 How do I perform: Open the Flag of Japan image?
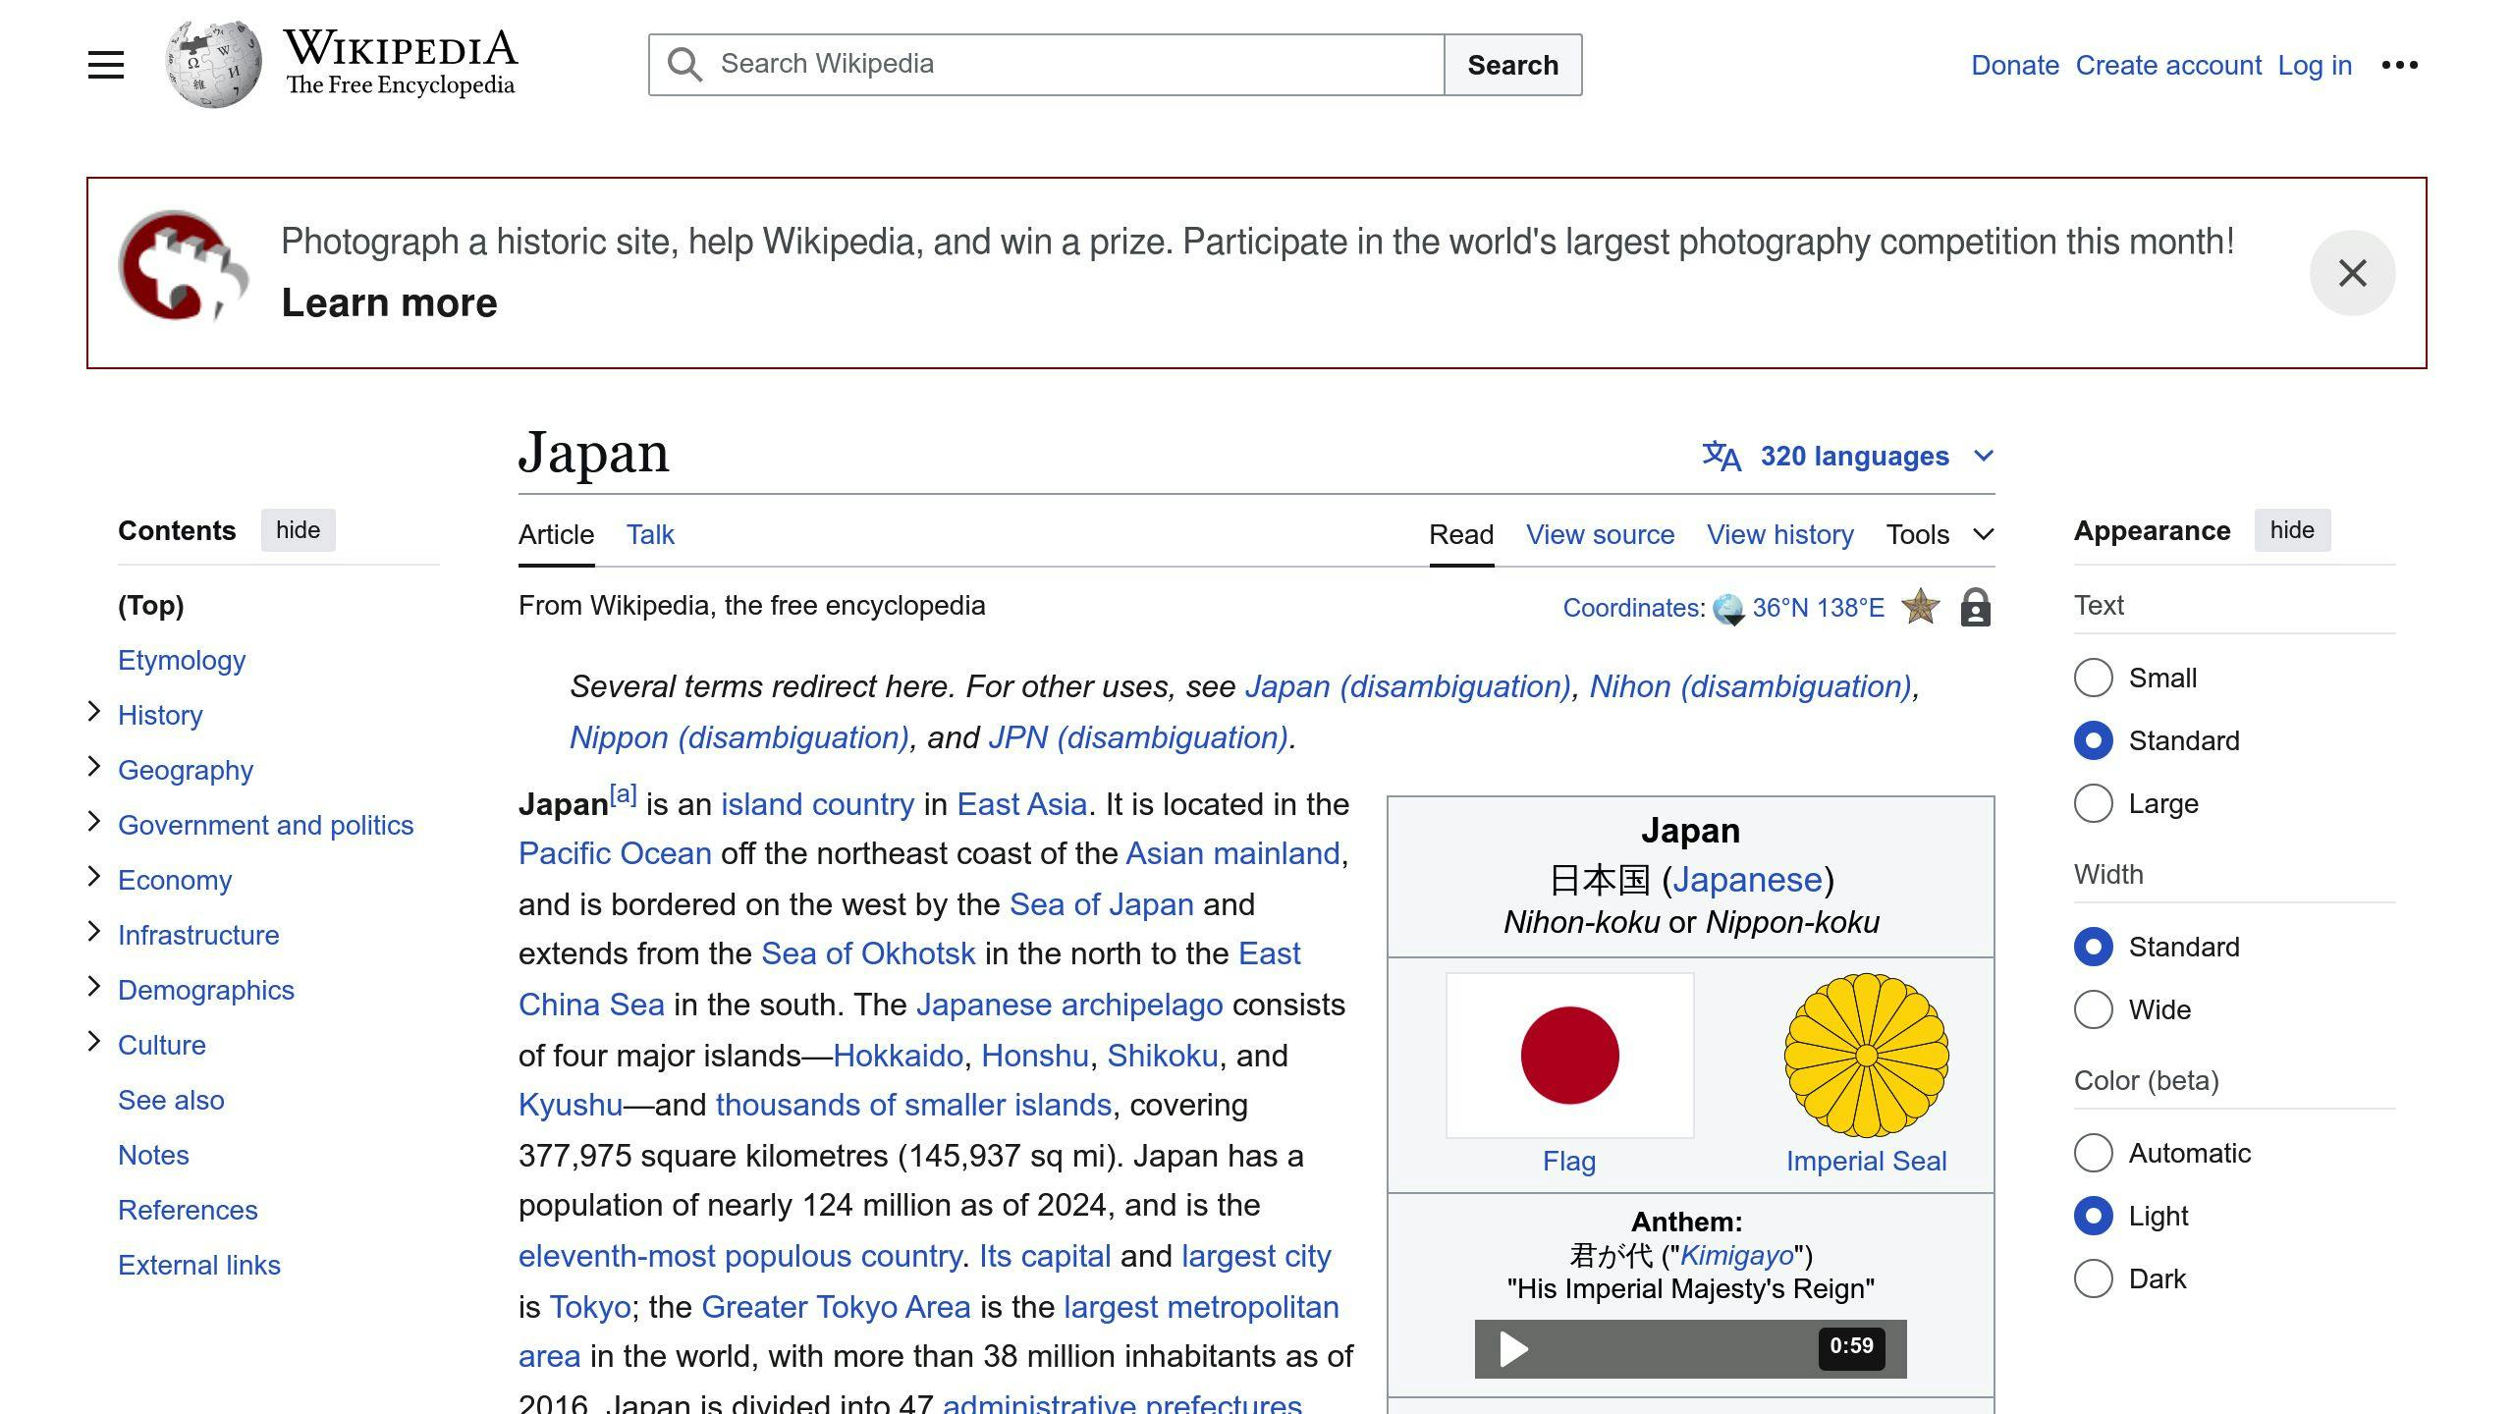[x=1569, y=1056]
